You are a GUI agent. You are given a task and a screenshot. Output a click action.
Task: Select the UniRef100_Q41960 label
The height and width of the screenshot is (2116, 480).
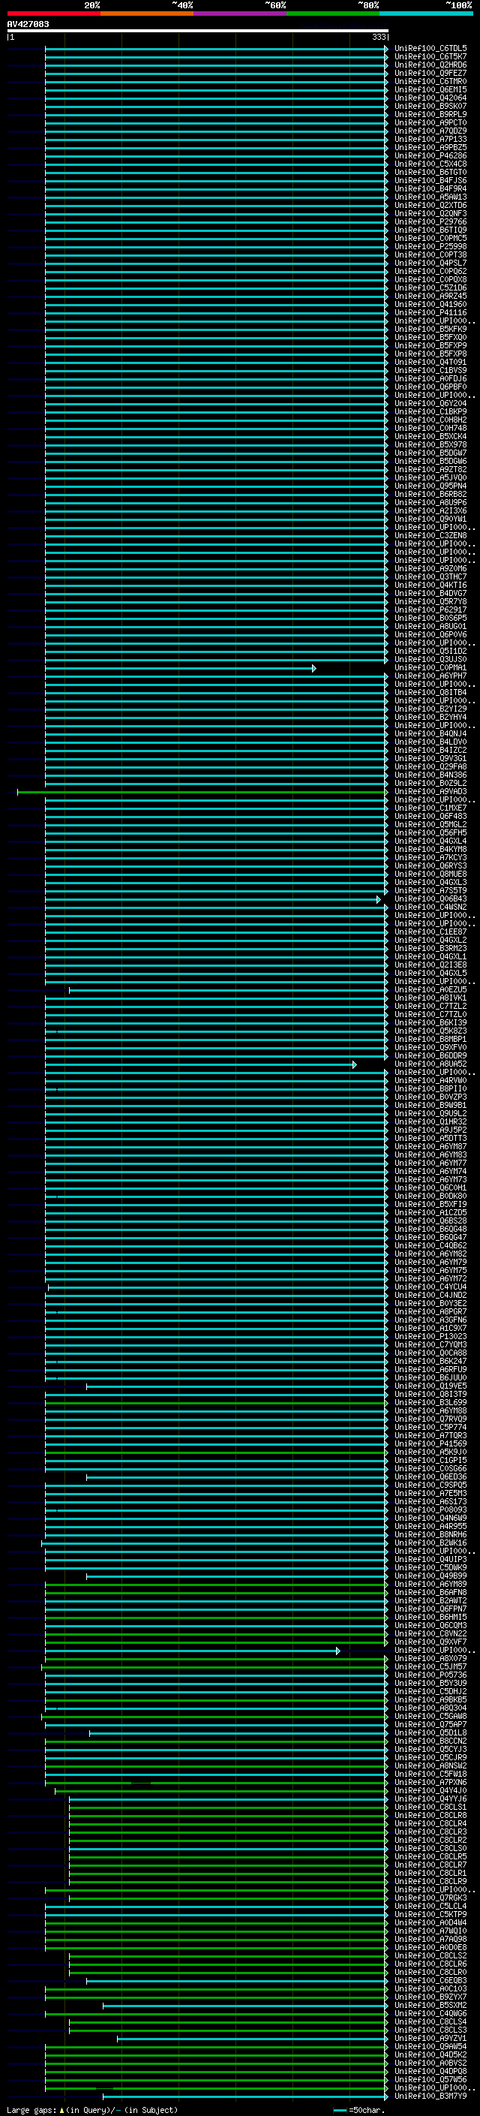click(430, 304)
